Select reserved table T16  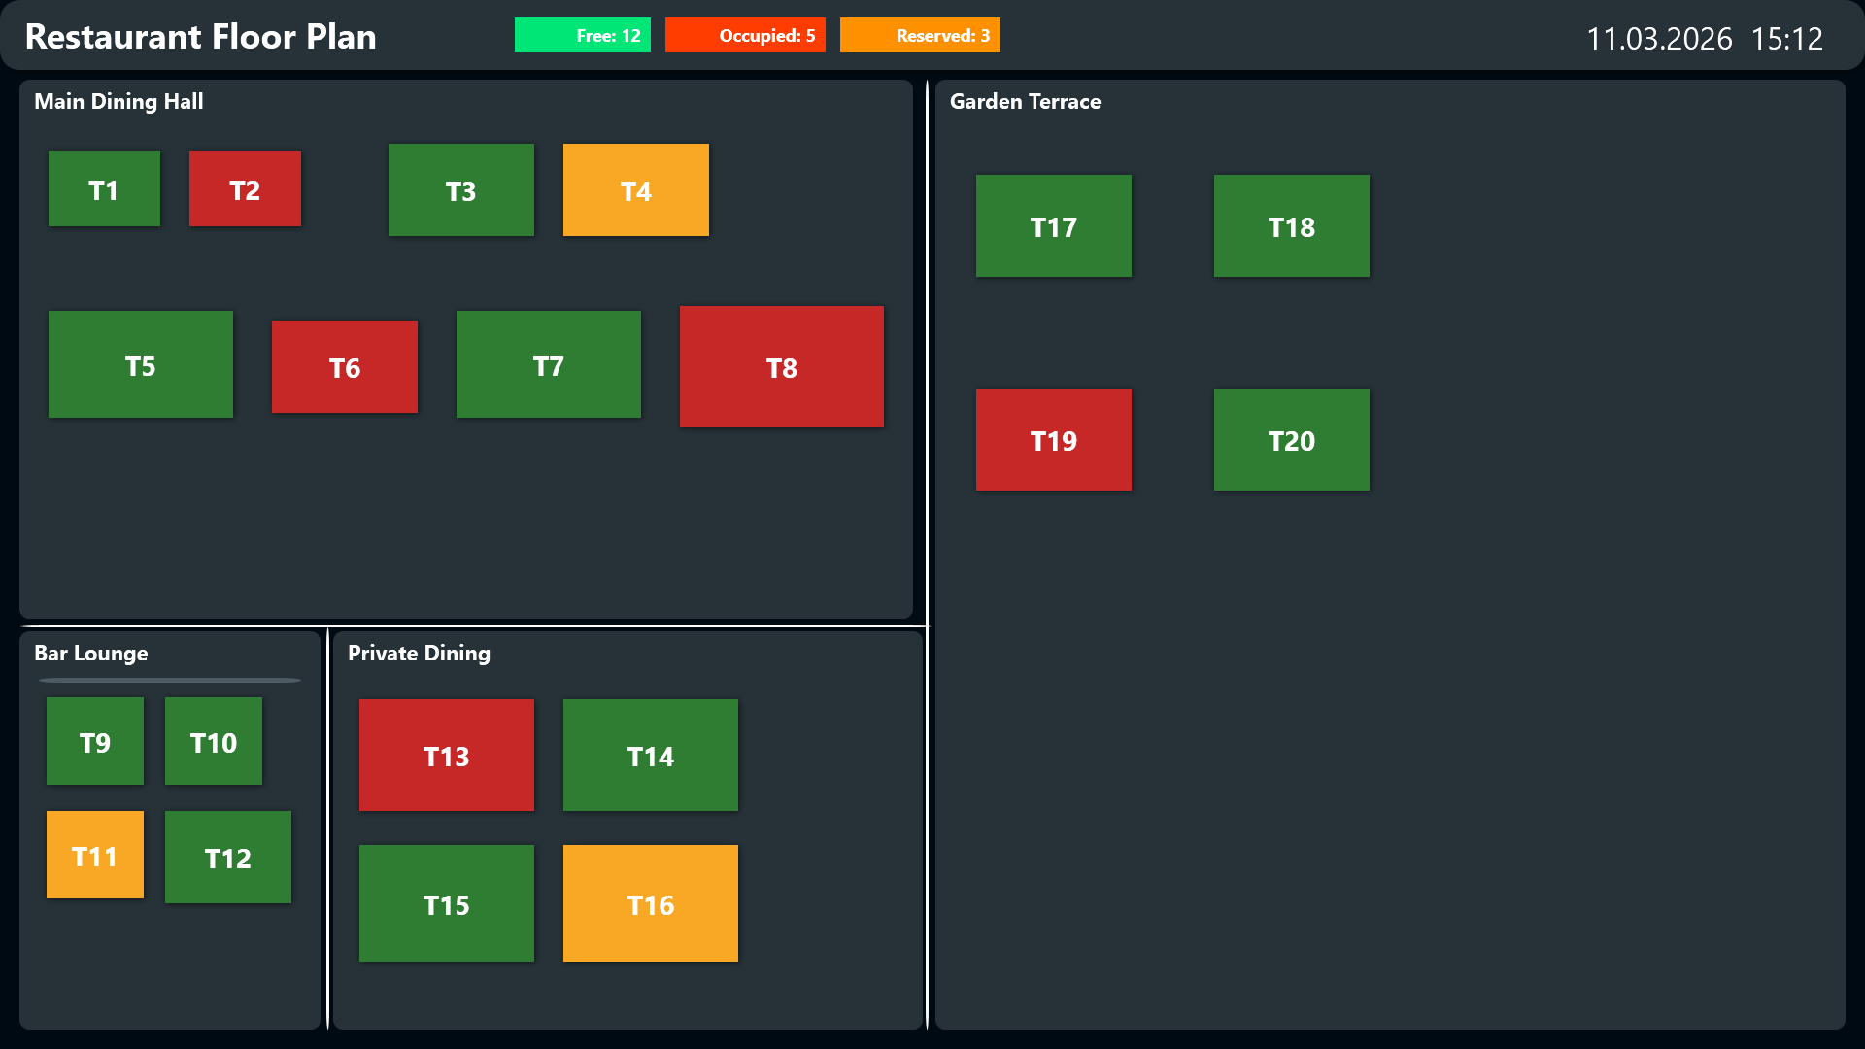[650, 903]
